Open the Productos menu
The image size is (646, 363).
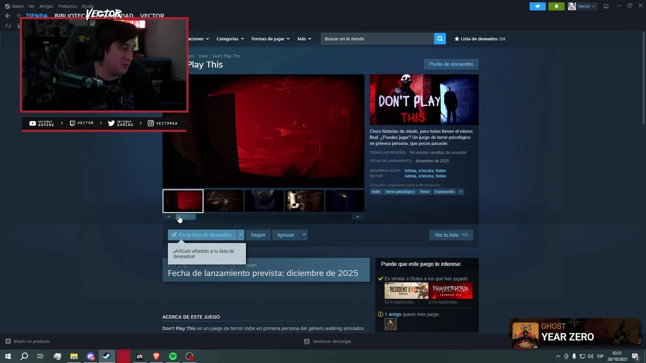click(x=68, y=6)
